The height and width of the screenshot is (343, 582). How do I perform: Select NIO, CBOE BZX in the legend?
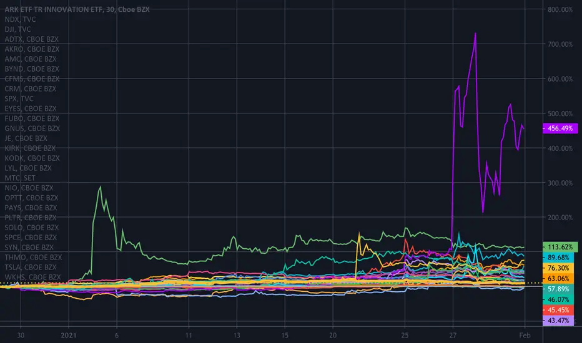click(29, 188)
